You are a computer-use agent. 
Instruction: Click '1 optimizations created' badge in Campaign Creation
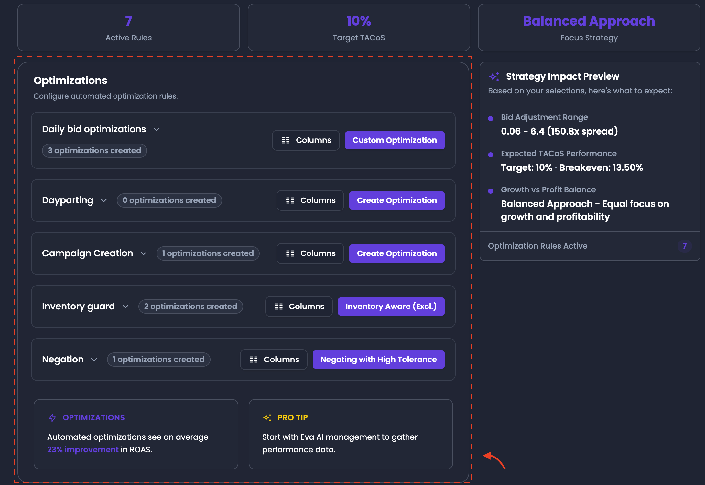click(208, 253)
